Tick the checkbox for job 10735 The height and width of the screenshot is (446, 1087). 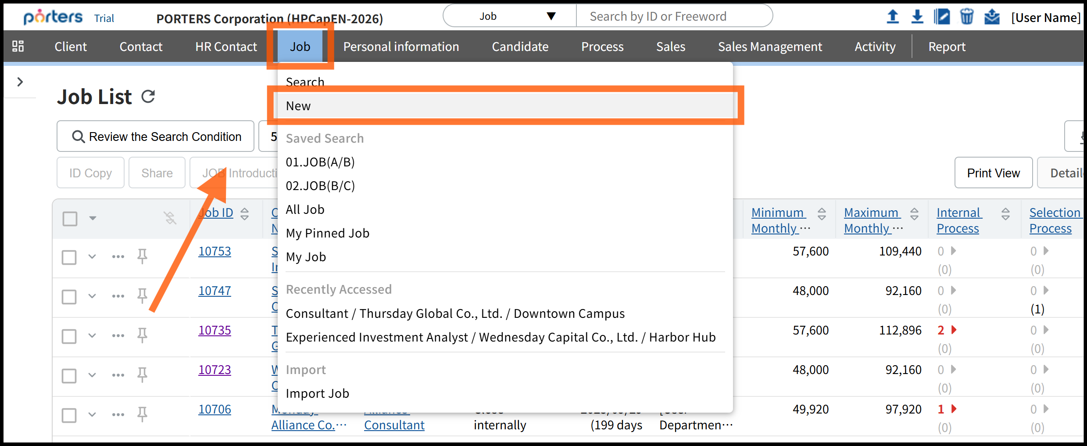(x=69, y=336)
